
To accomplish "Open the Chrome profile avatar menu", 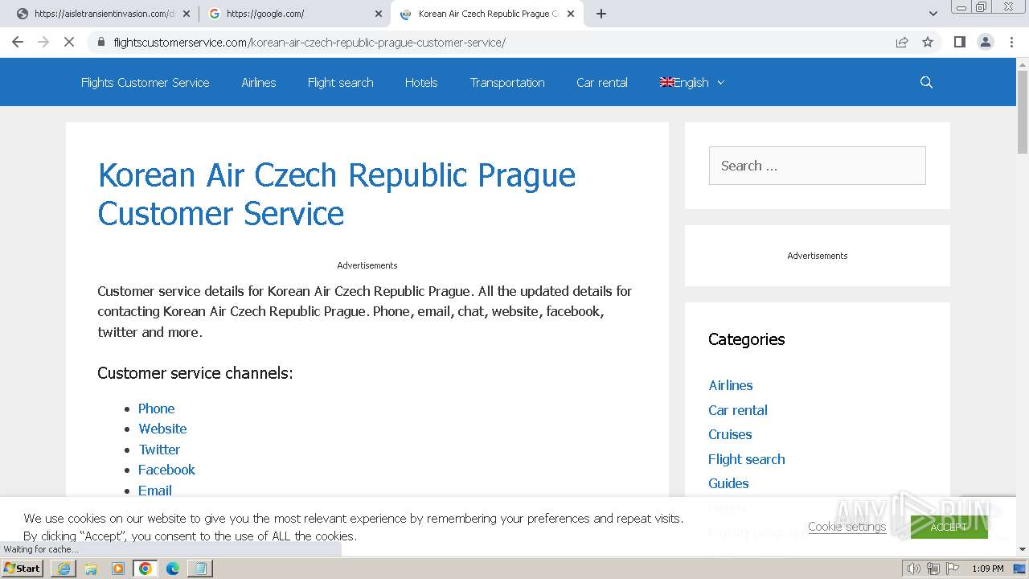I will coord(986,42).
